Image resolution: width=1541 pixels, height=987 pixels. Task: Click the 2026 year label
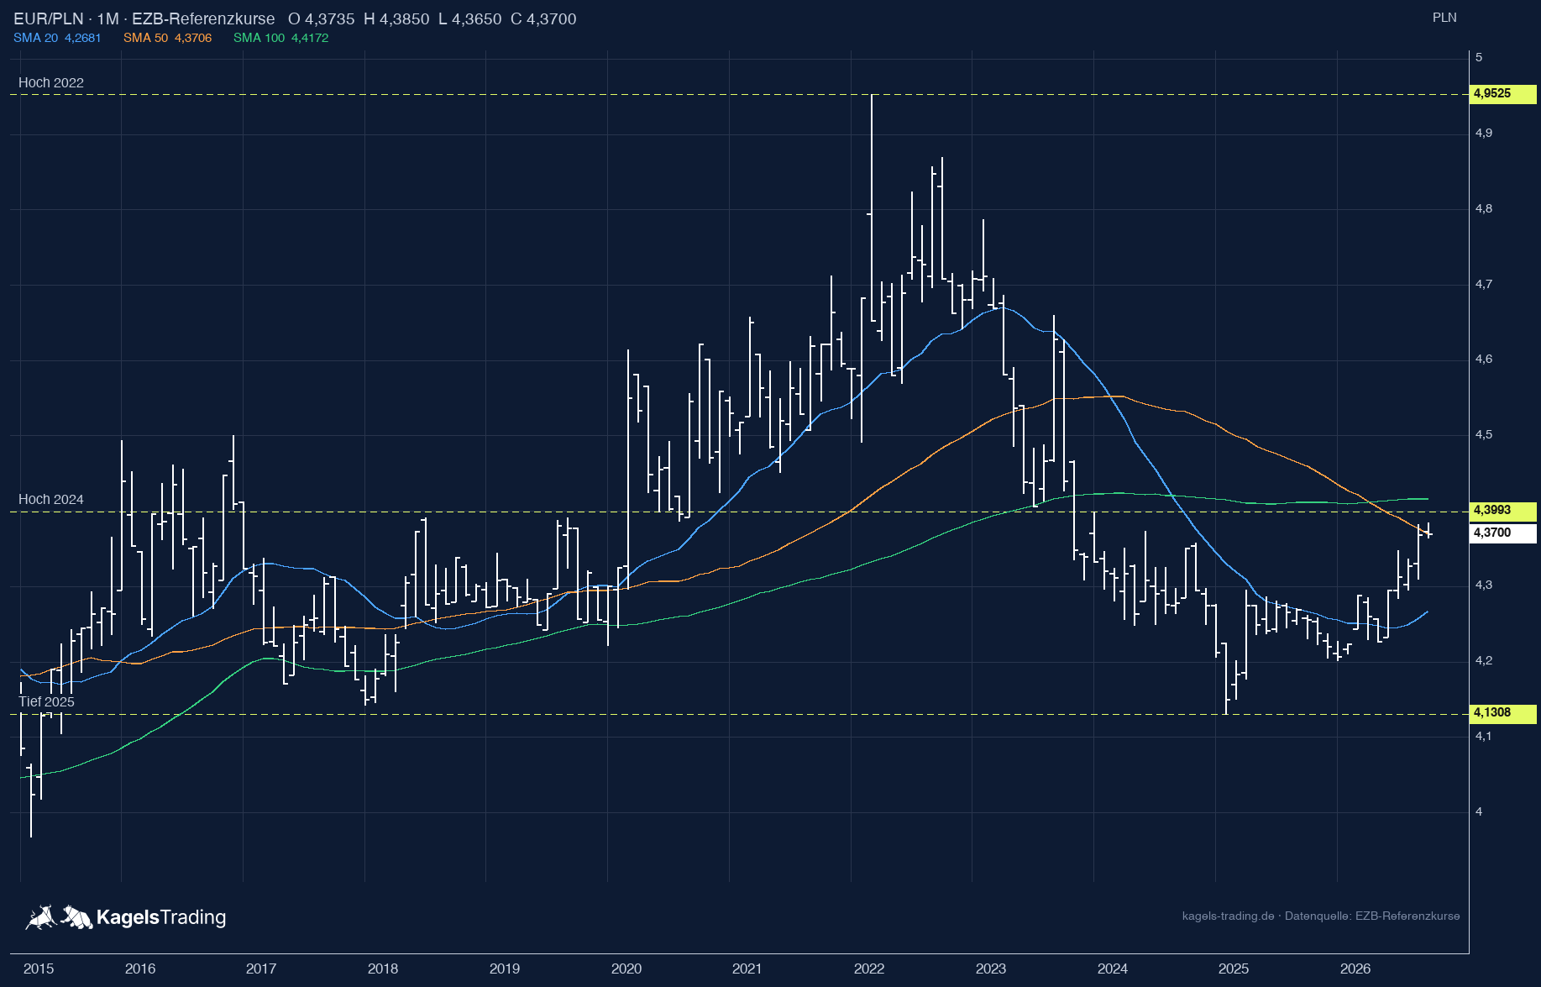1355,969
